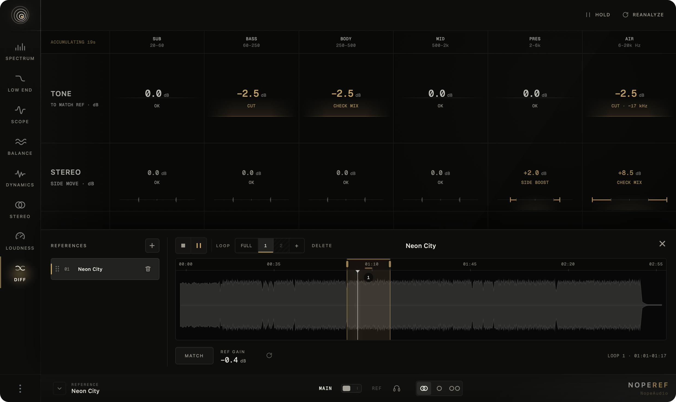676x402 pixels.
Task: Click the Reanalyze button
Action: tap(643, 15)
